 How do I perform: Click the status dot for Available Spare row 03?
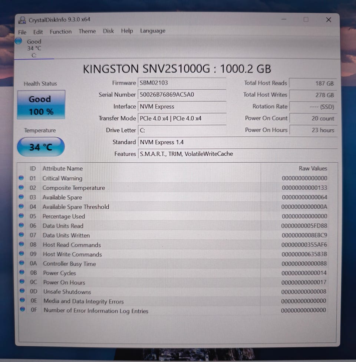click(x=21, y=197)
